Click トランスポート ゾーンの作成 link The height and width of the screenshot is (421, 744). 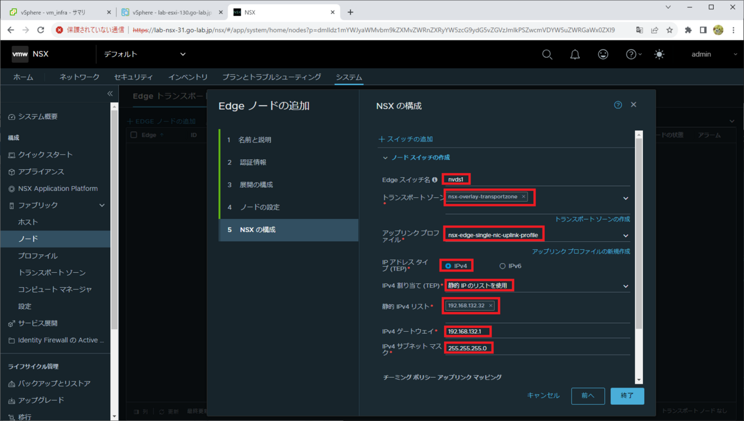(x=592, y=219)
